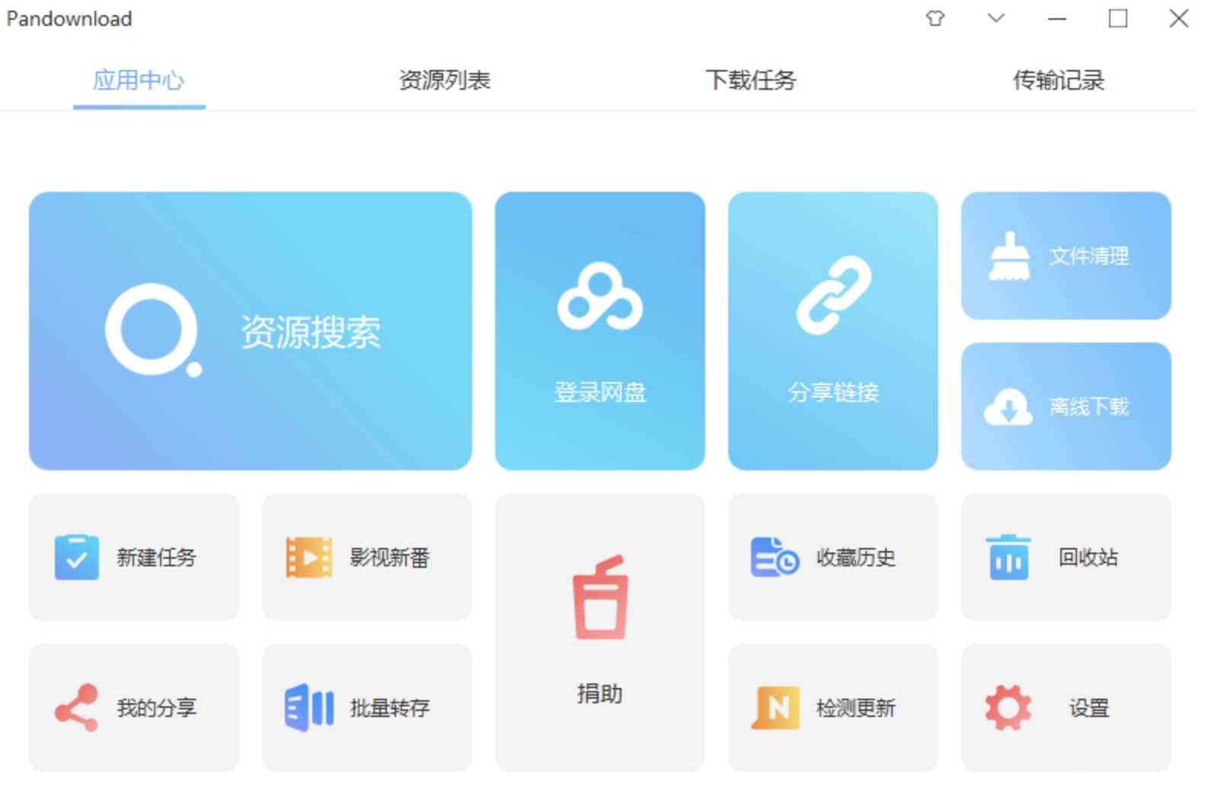This screenshot has width=1205, height=787.
Task: Click the 设置 text label
Action: tap(1089, 709)
